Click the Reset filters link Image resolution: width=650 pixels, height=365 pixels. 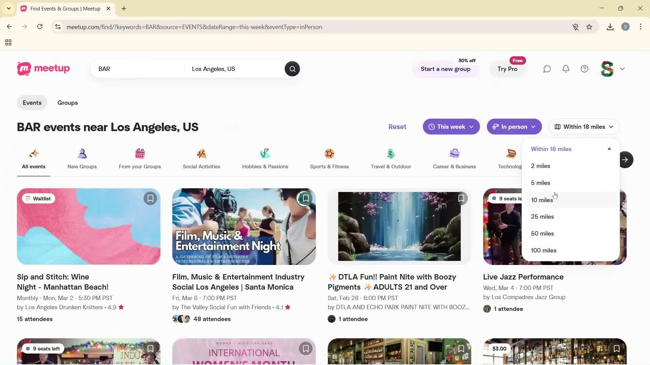point(397,126)
